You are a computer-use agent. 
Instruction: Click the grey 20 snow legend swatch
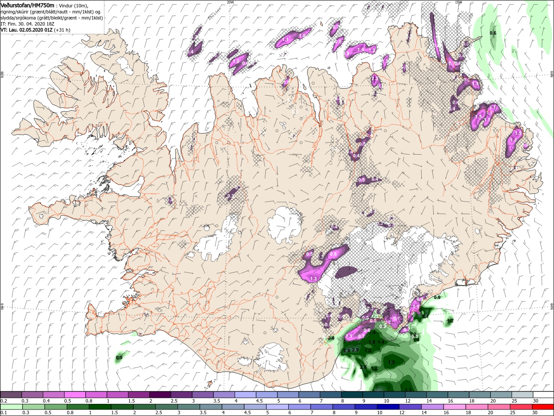click(x=500, y=395)
